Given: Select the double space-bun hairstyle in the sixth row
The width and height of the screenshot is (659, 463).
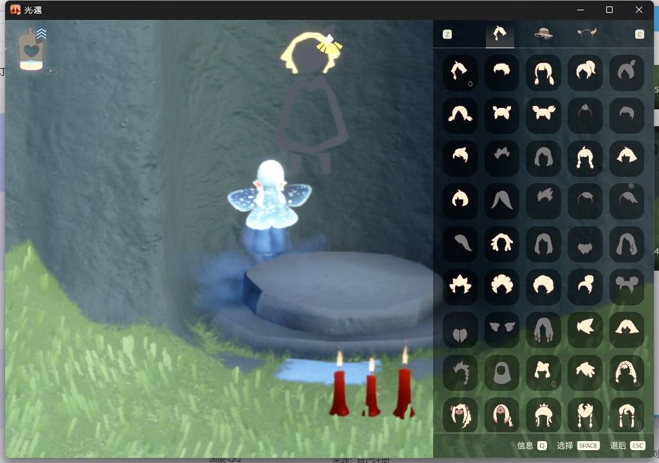Looking at the screenshot, I should 627,287.
